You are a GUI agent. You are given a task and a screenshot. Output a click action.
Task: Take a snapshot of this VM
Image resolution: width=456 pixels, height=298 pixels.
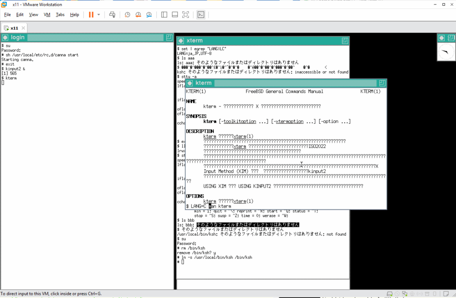pyautogui.click(x=127, y=15)
